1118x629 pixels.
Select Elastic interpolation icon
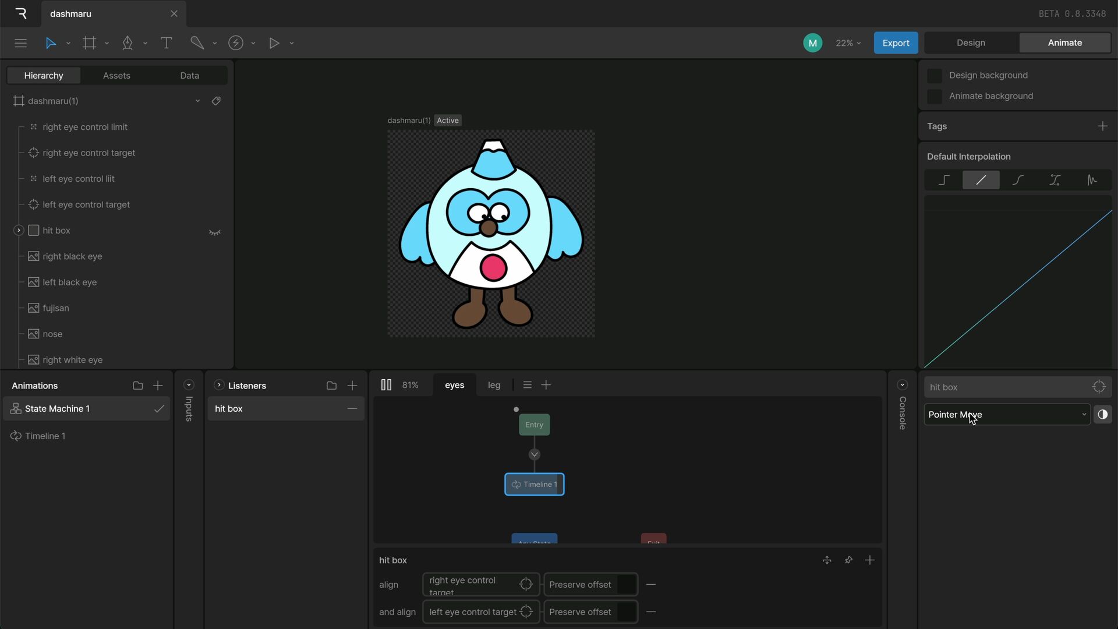[1092, 181]
